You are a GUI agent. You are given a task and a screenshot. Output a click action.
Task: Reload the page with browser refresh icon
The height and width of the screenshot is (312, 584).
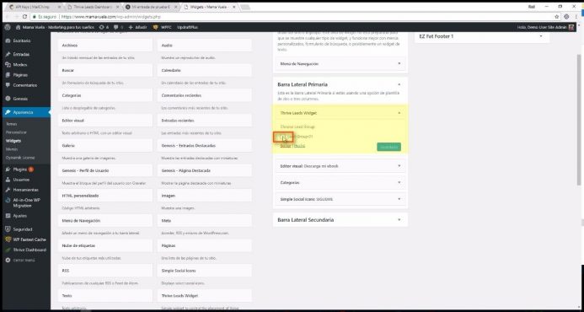(x=25, y=17)
